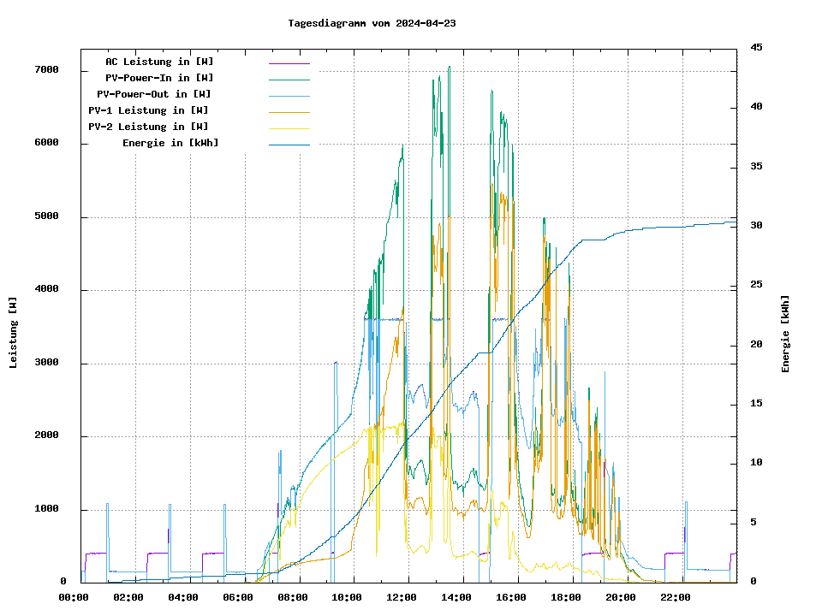Click the left axis label 'Leistung [W]'
This screenshot has width=822, height=616.
point(13,333)
